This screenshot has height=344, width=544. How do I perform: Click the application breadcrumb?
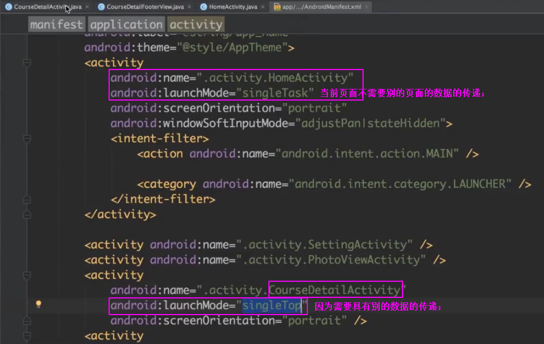pos(126,24)
